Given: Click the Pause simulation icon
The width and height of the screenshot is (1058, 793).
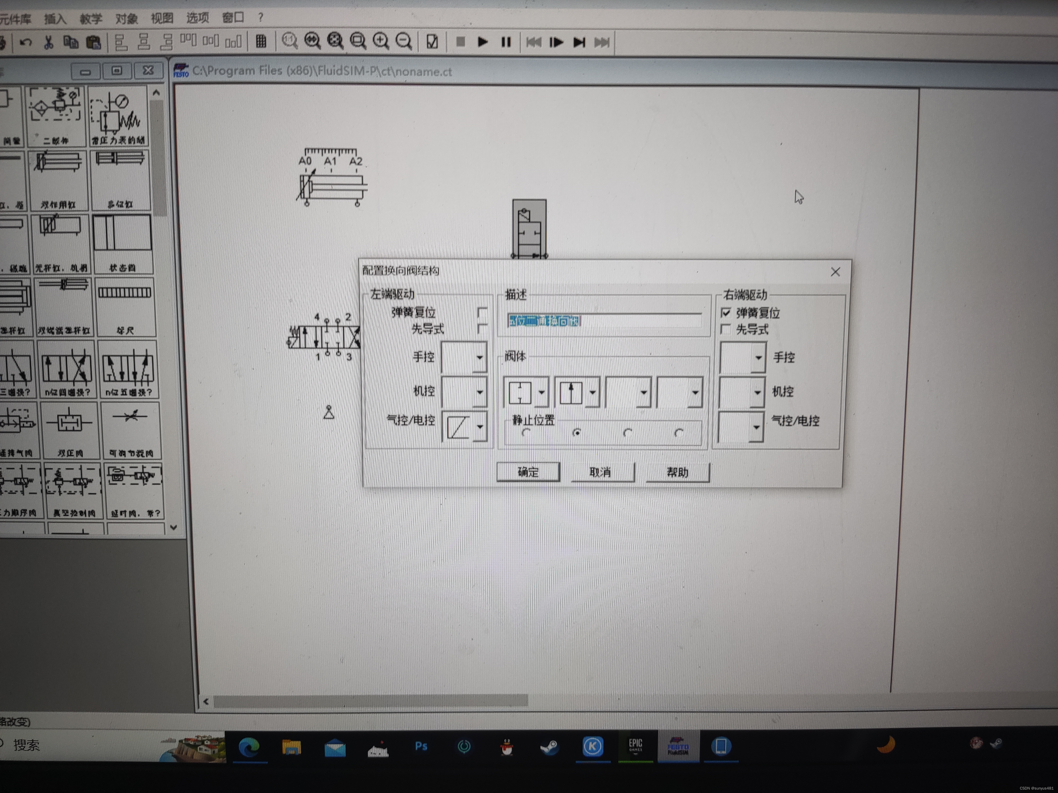Looking at the screenshot, I should [x=506, y=42].
